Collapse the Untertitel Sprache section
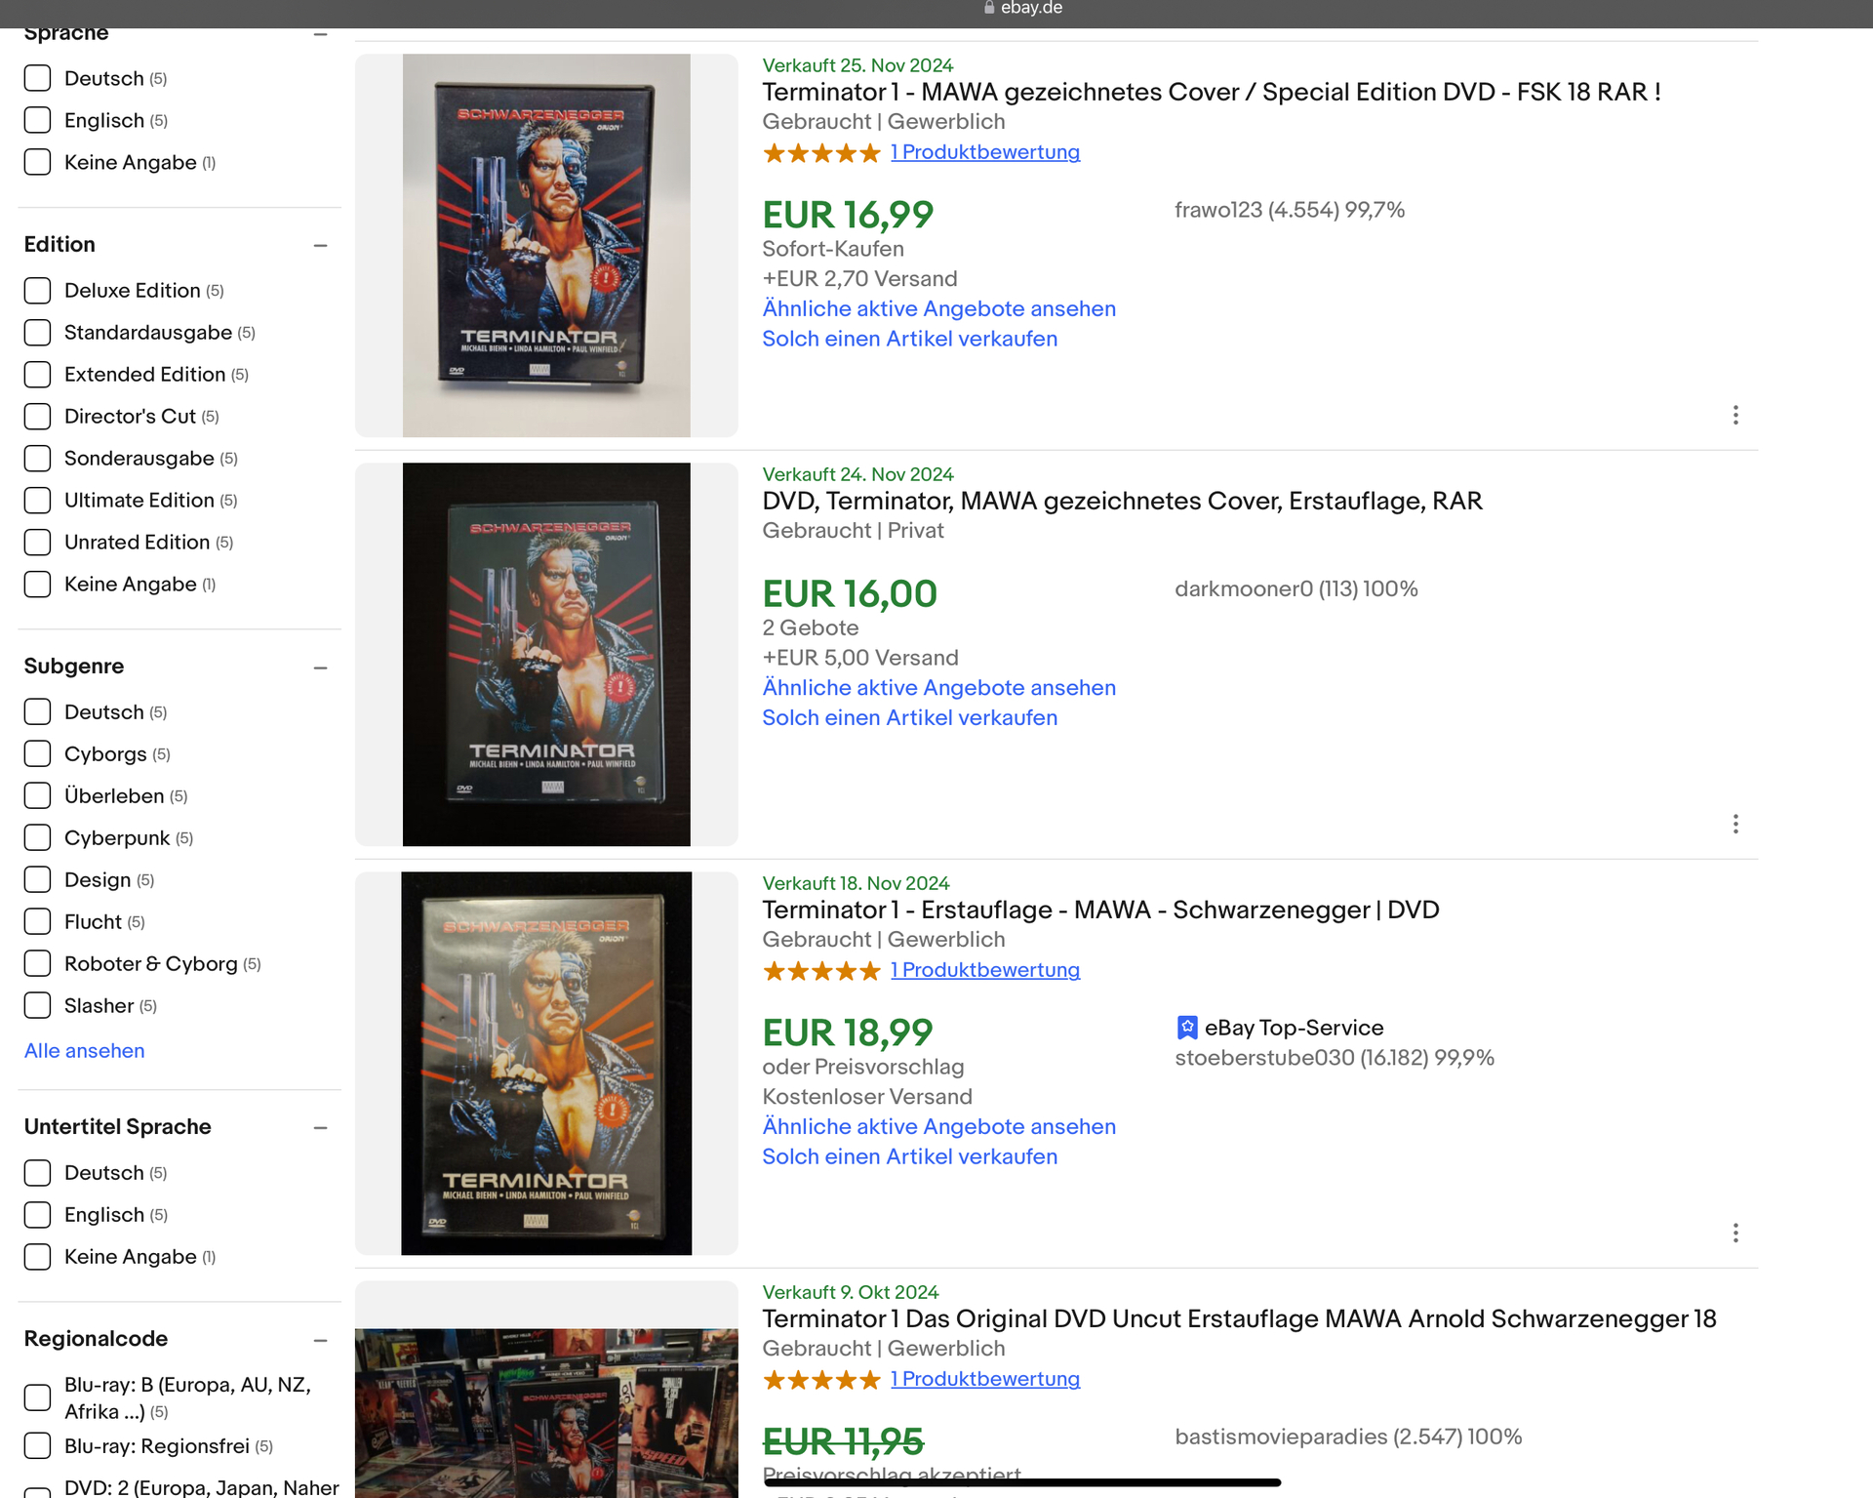 point(320,1128)
